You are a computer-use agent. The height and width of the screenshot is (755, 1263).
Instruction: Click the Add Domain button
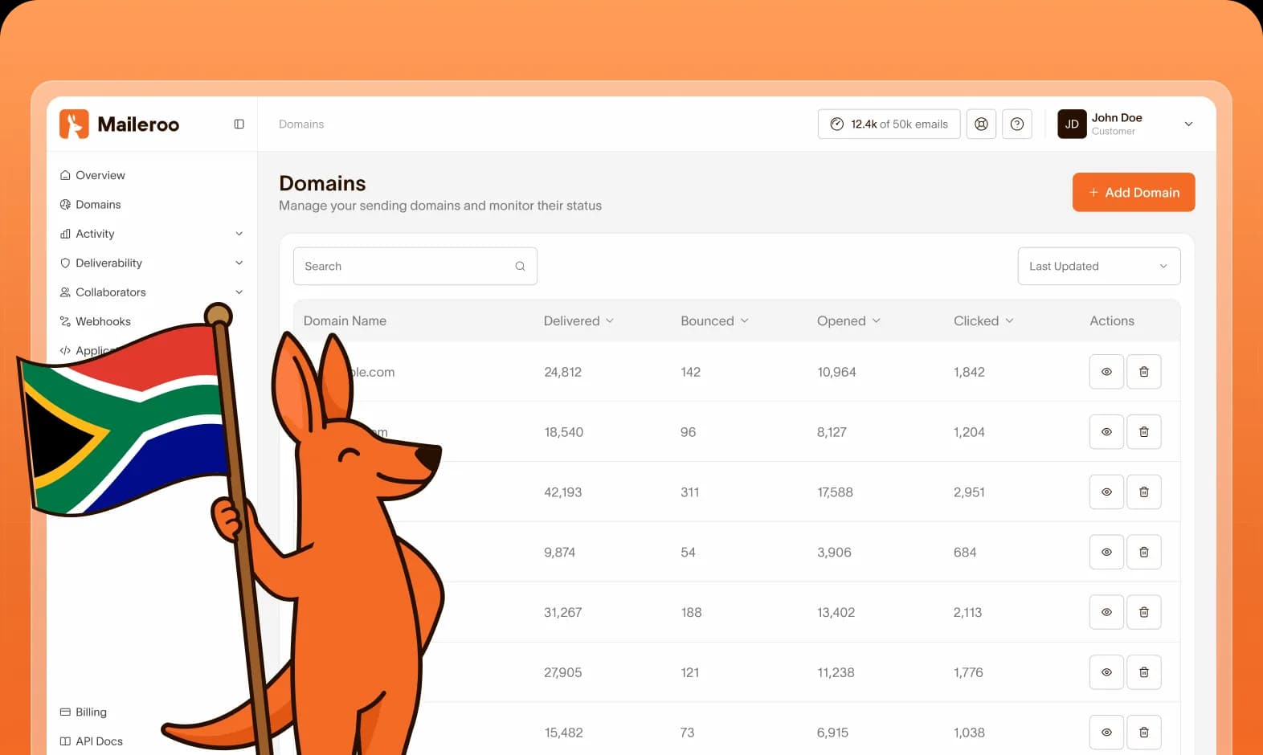click(1134, 193)
